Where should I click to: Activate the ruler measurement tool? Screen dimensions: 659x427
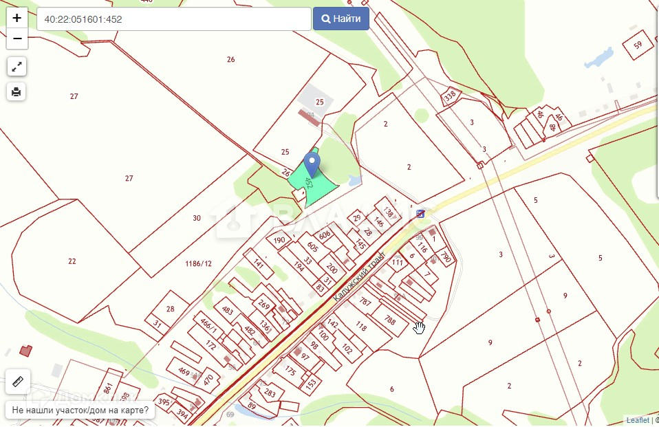18,382
